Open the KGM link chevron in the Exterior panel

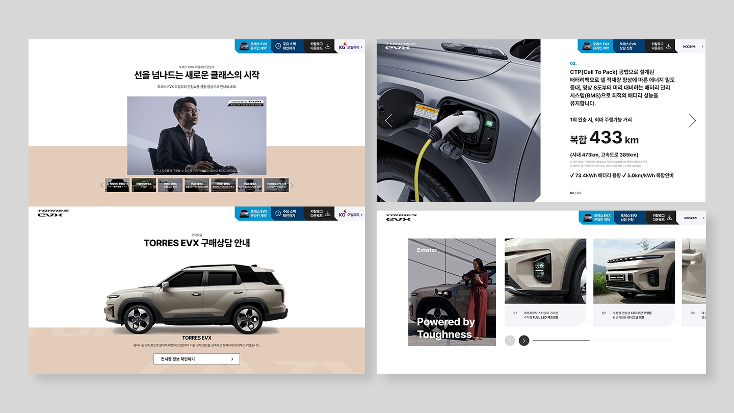tap(703, 218)
